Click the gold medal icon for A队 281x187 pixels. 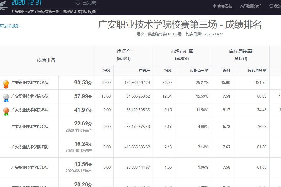coord(6,84)
